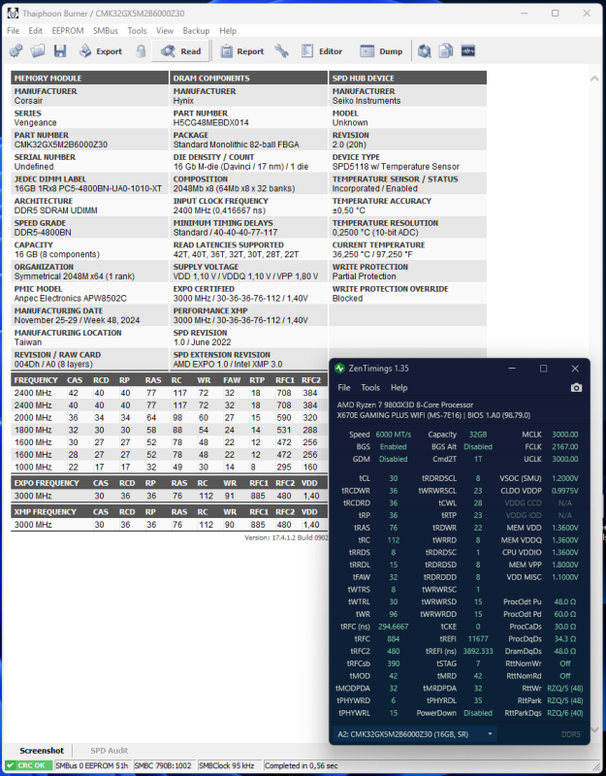The image size is (606, 776).
Task: Click the copy documents icon in toolbar
Action: pyautogui.click(x=446, y=51)
